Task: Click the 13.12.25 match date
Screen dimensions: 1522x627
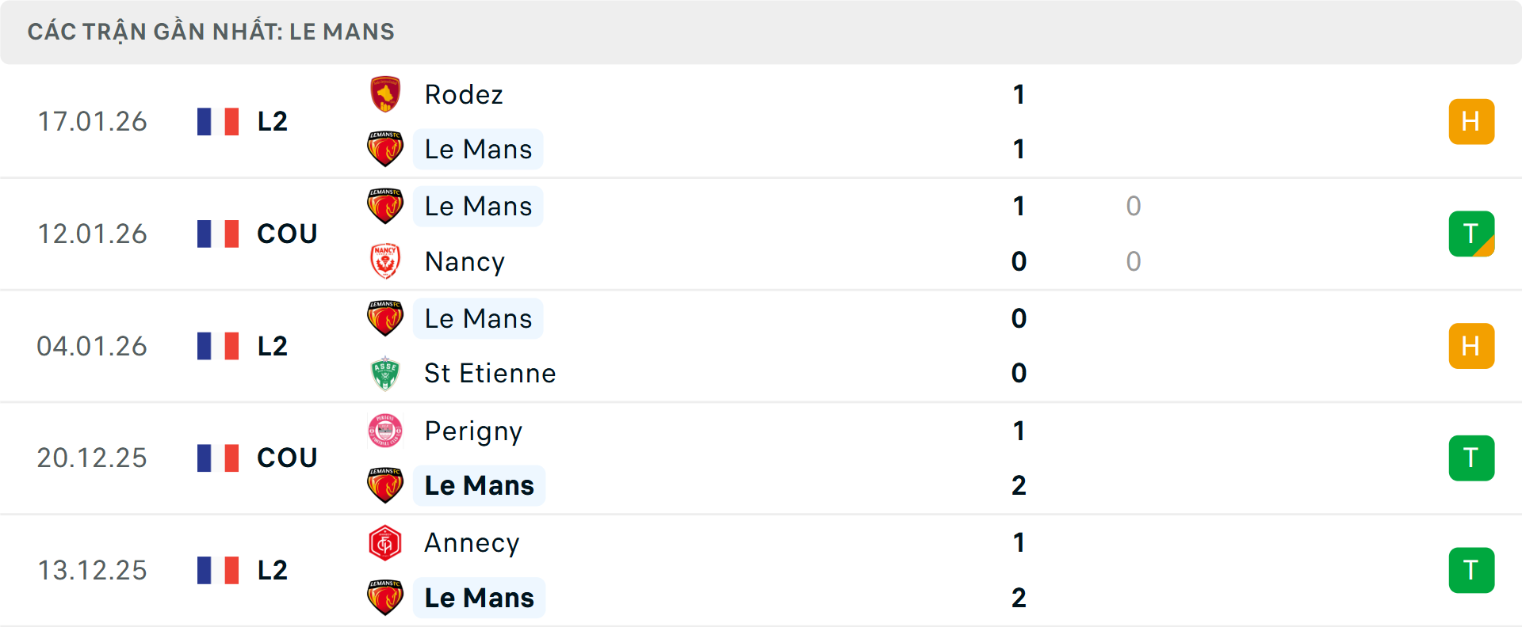Action: click(x=92, y=570)
